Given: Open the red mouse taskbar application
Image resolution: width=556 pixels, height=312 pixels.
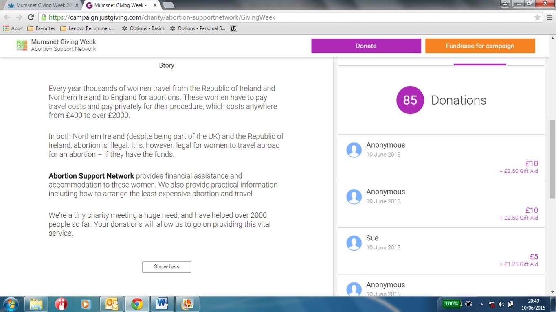Looking at the screenshot, I should pos(61,304).
